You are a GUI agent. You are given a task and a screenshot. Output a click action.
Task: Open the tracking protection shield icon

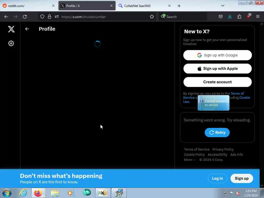42,16
